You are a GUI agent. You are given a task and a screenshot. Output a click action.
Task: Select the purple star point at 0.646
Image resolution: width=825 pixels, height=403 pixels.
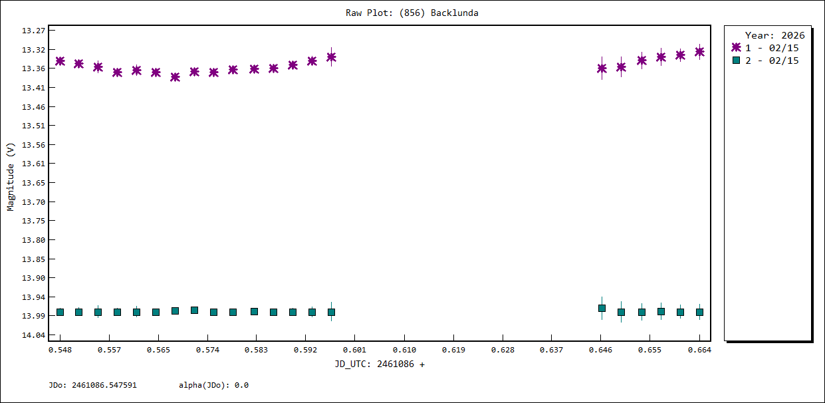[602, 68]
